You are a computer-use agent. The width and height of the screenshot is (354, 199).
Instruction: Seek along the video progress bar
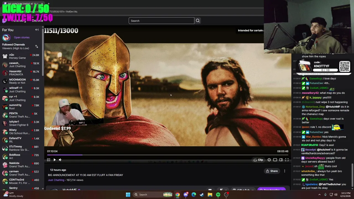point(168,155)
